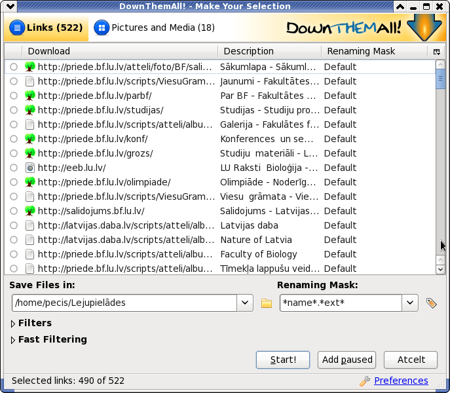This screenshot has height=393, width=450.
Task: Click the *name*.*ext* renaming mask field
Action: click(x=341, y=303)
